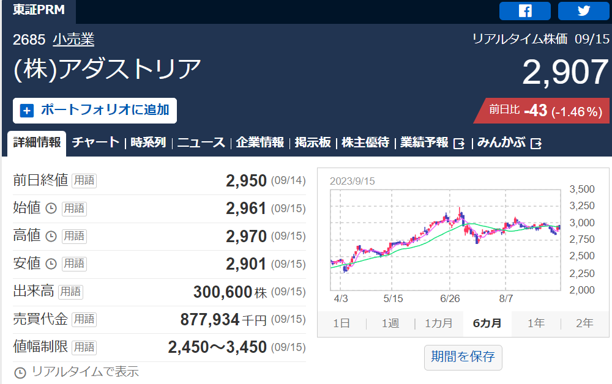Open 用語 glossary for 出来高
Image resolution: width=612 pixels, height=384 pixels.
coord(70,292)
